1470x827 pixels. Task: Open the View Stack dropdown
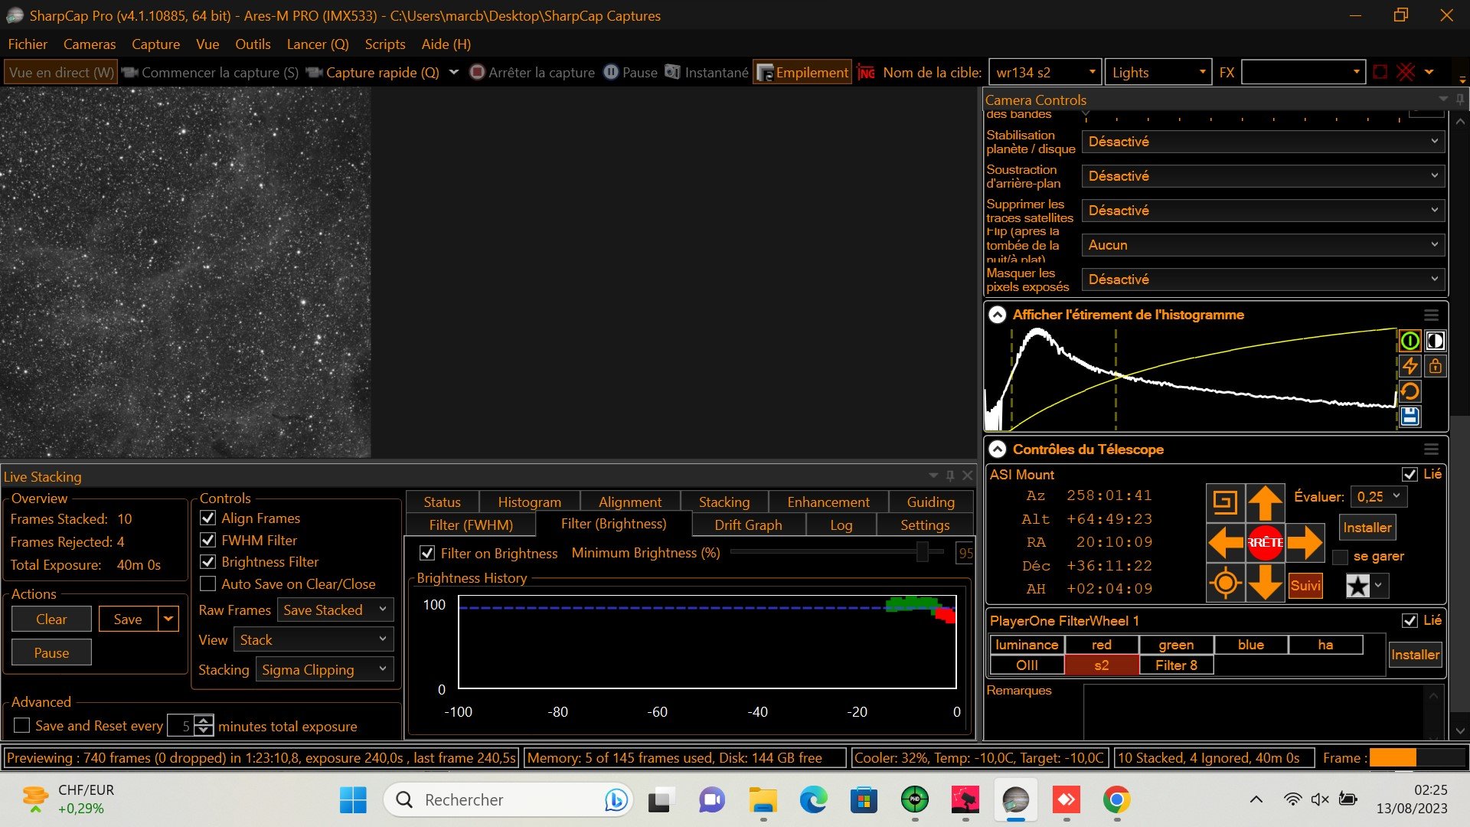[x=314, y=639]
